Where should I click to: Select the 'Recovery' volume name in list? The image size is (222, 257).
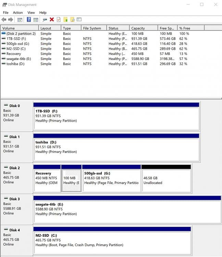click(14, 54)
